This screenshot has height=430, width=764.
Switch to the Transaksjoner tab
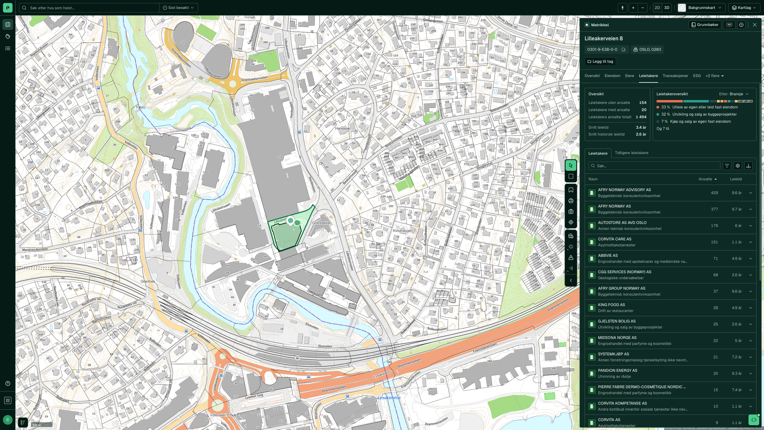pyautogui.click(x=675, y=76)
